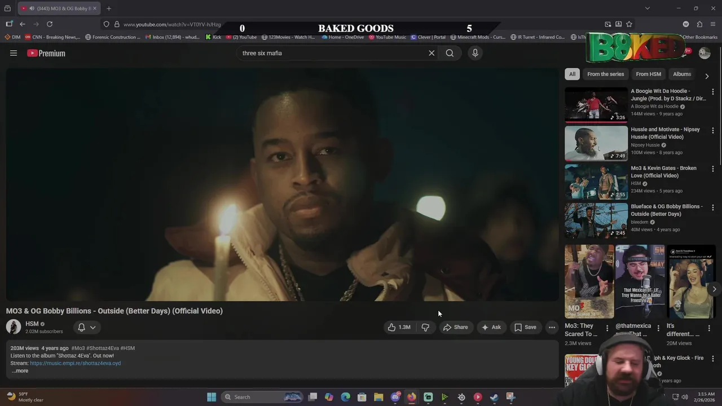Click the Share button
This screenshot has width=722, height=406.
[455, 327]
